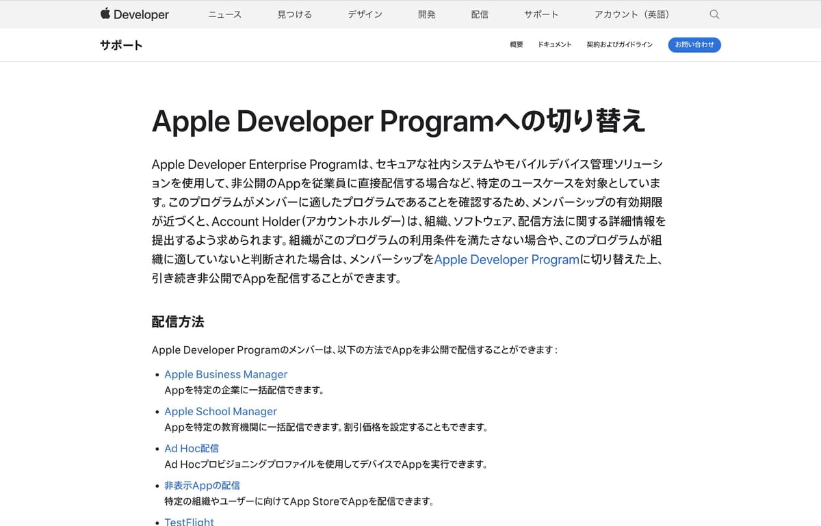The height and width of the screenshot is (526, 821).
Task: Open the 開発 navigation item
Action: (x=427, y=14)
